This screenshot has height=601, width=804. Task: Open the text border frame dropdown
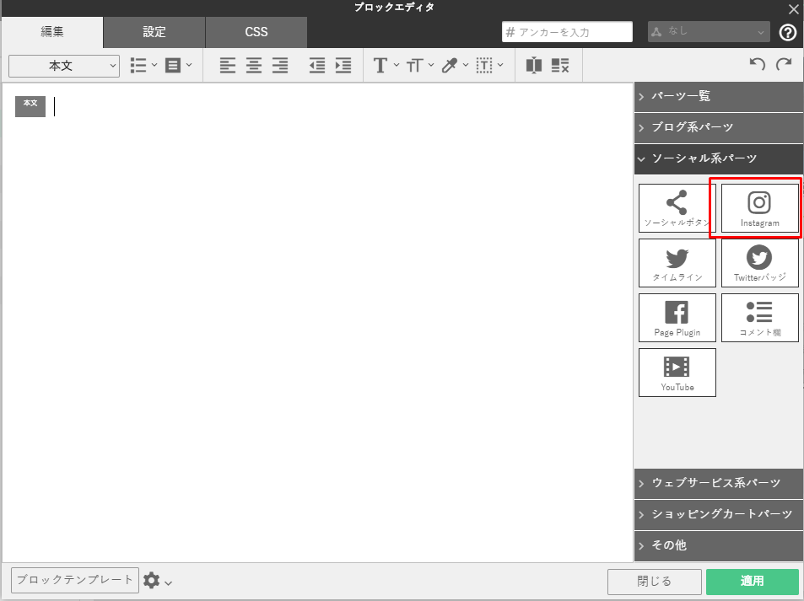(489, 66)
